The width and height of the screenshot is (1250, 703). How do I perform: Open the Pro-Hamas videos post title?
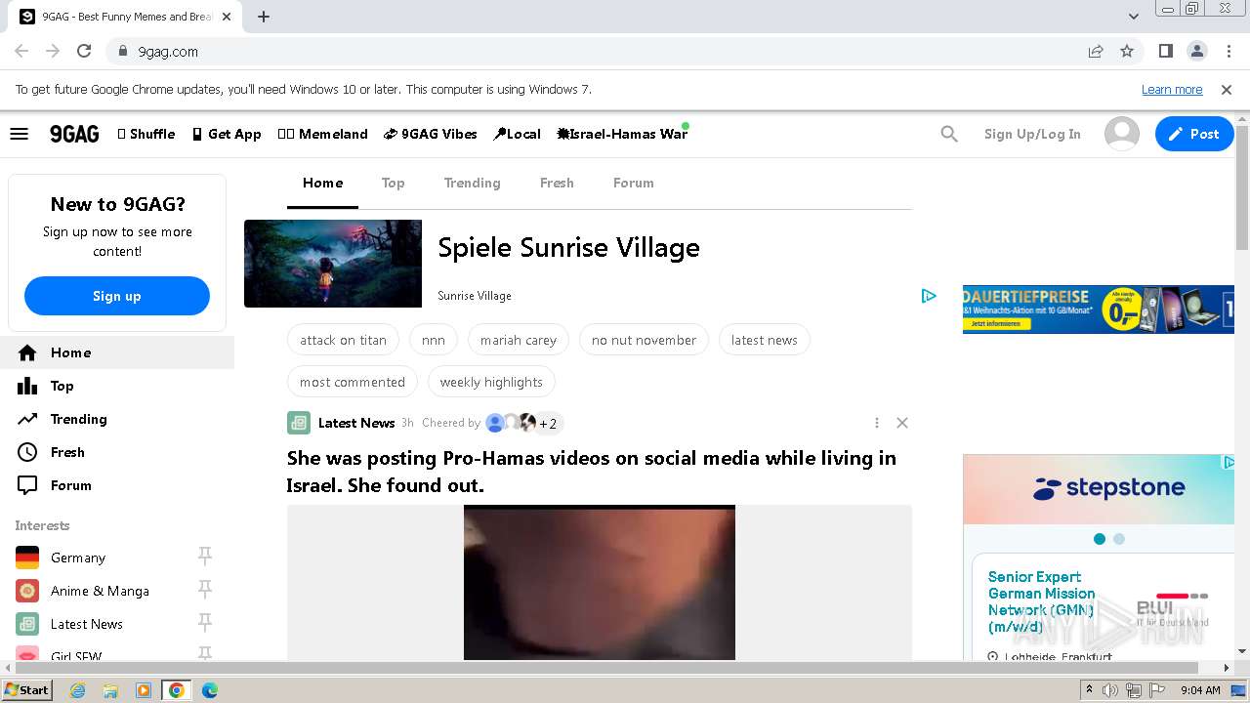592,472
